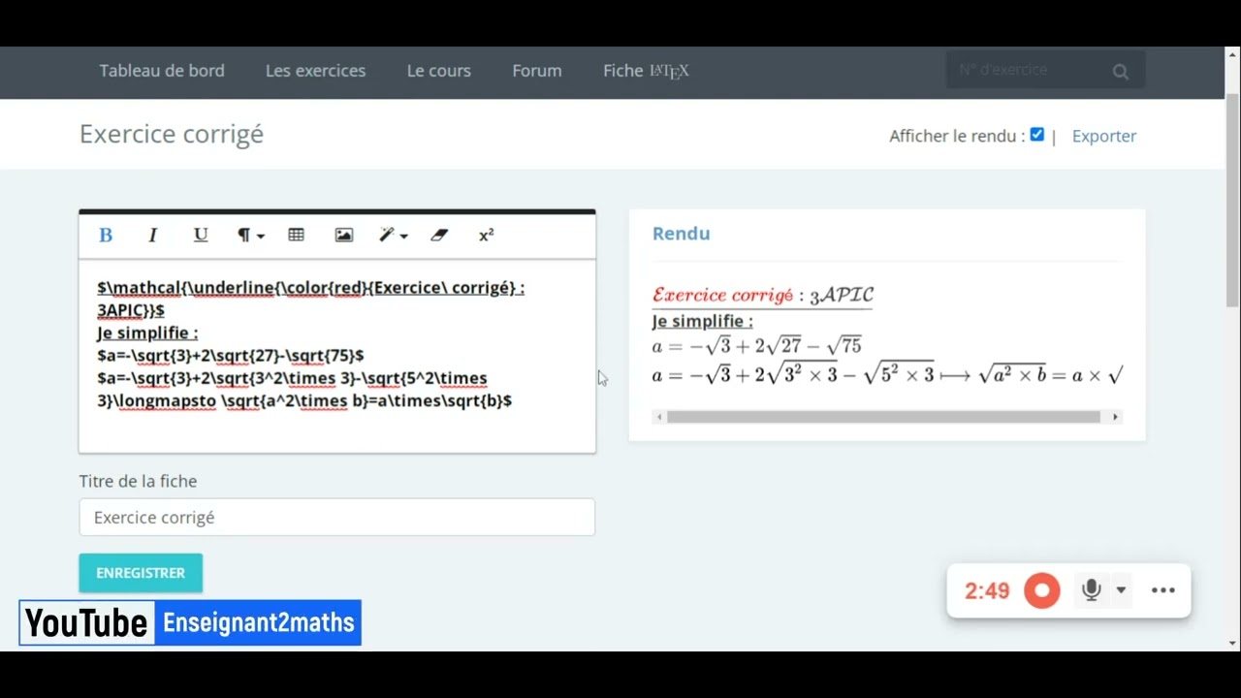This screenshot has height=698, width=1241.
Task: Click the search magnifier icon
Action: [x=1121, y=71]
